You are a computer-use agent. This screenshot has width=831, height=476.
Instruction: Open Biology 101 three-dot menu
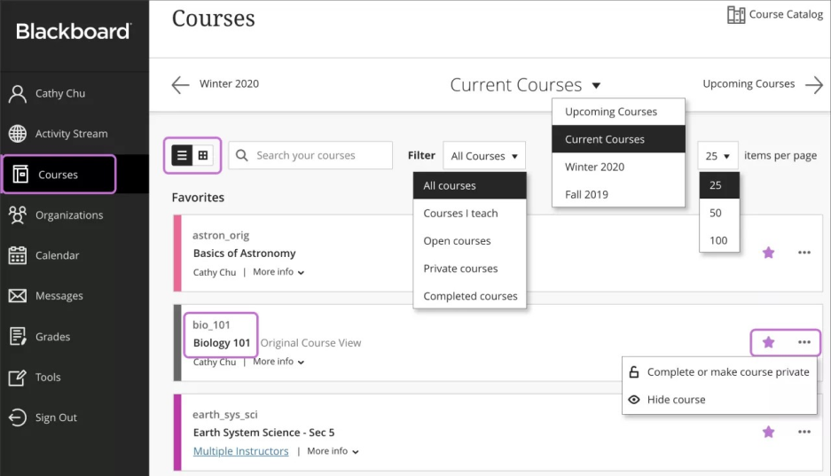804,342
